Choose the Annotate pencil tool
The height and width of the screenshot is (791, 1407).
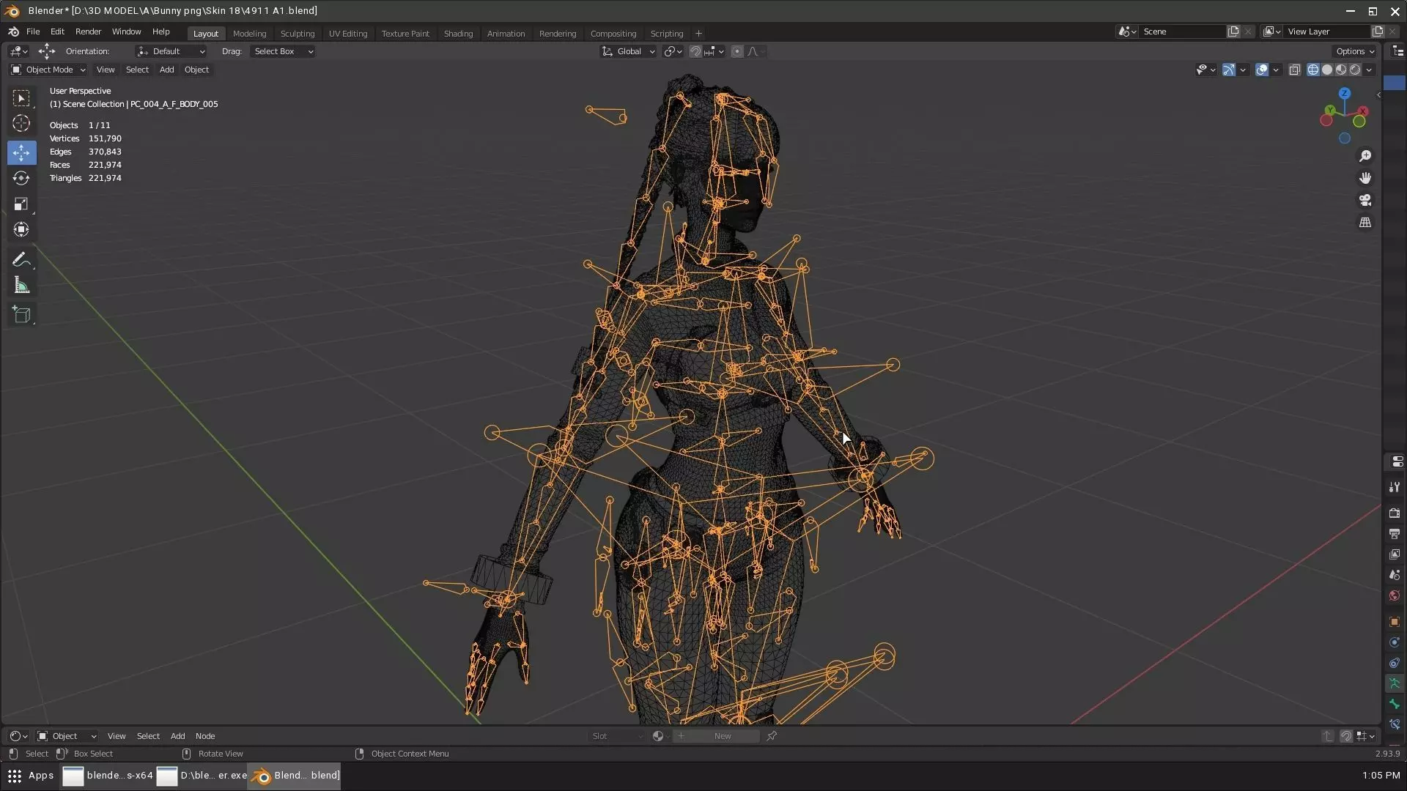(x=21, y=260)
